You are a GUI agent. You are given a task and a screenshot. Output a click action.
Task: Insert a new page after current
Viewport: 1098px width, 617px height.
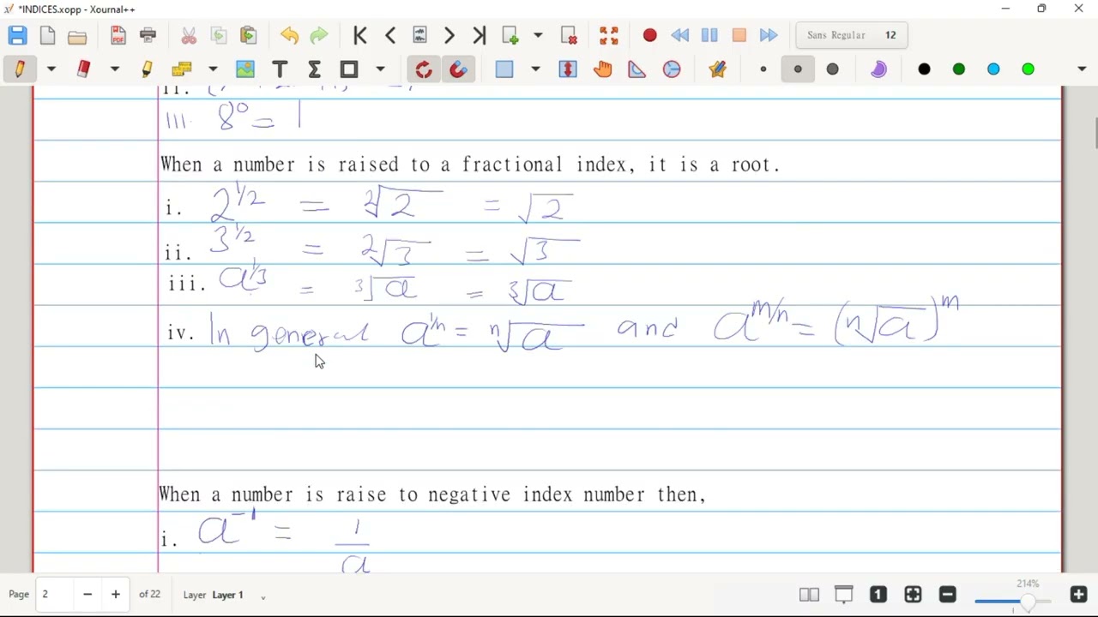511,35
